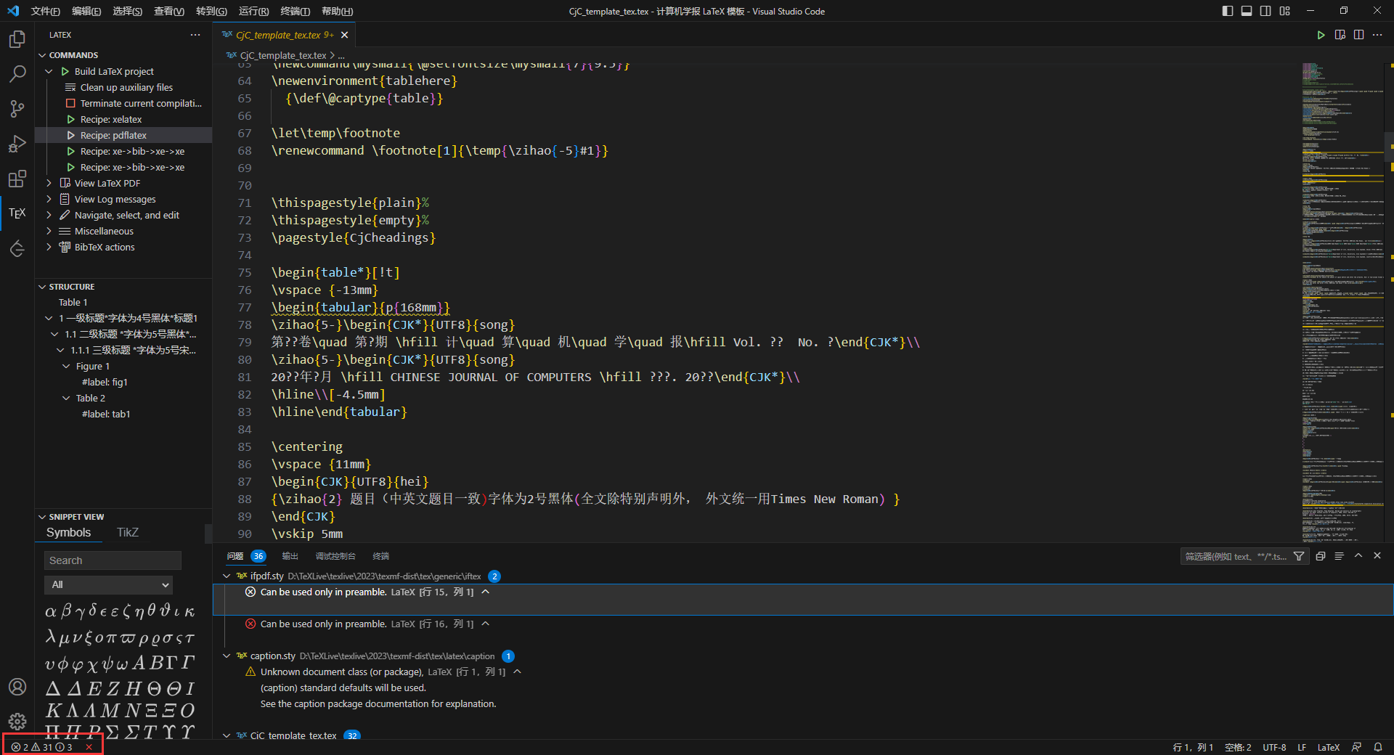Open the 终端 menu
Viewport: 1394px width, 755px height.
point(293,11)
